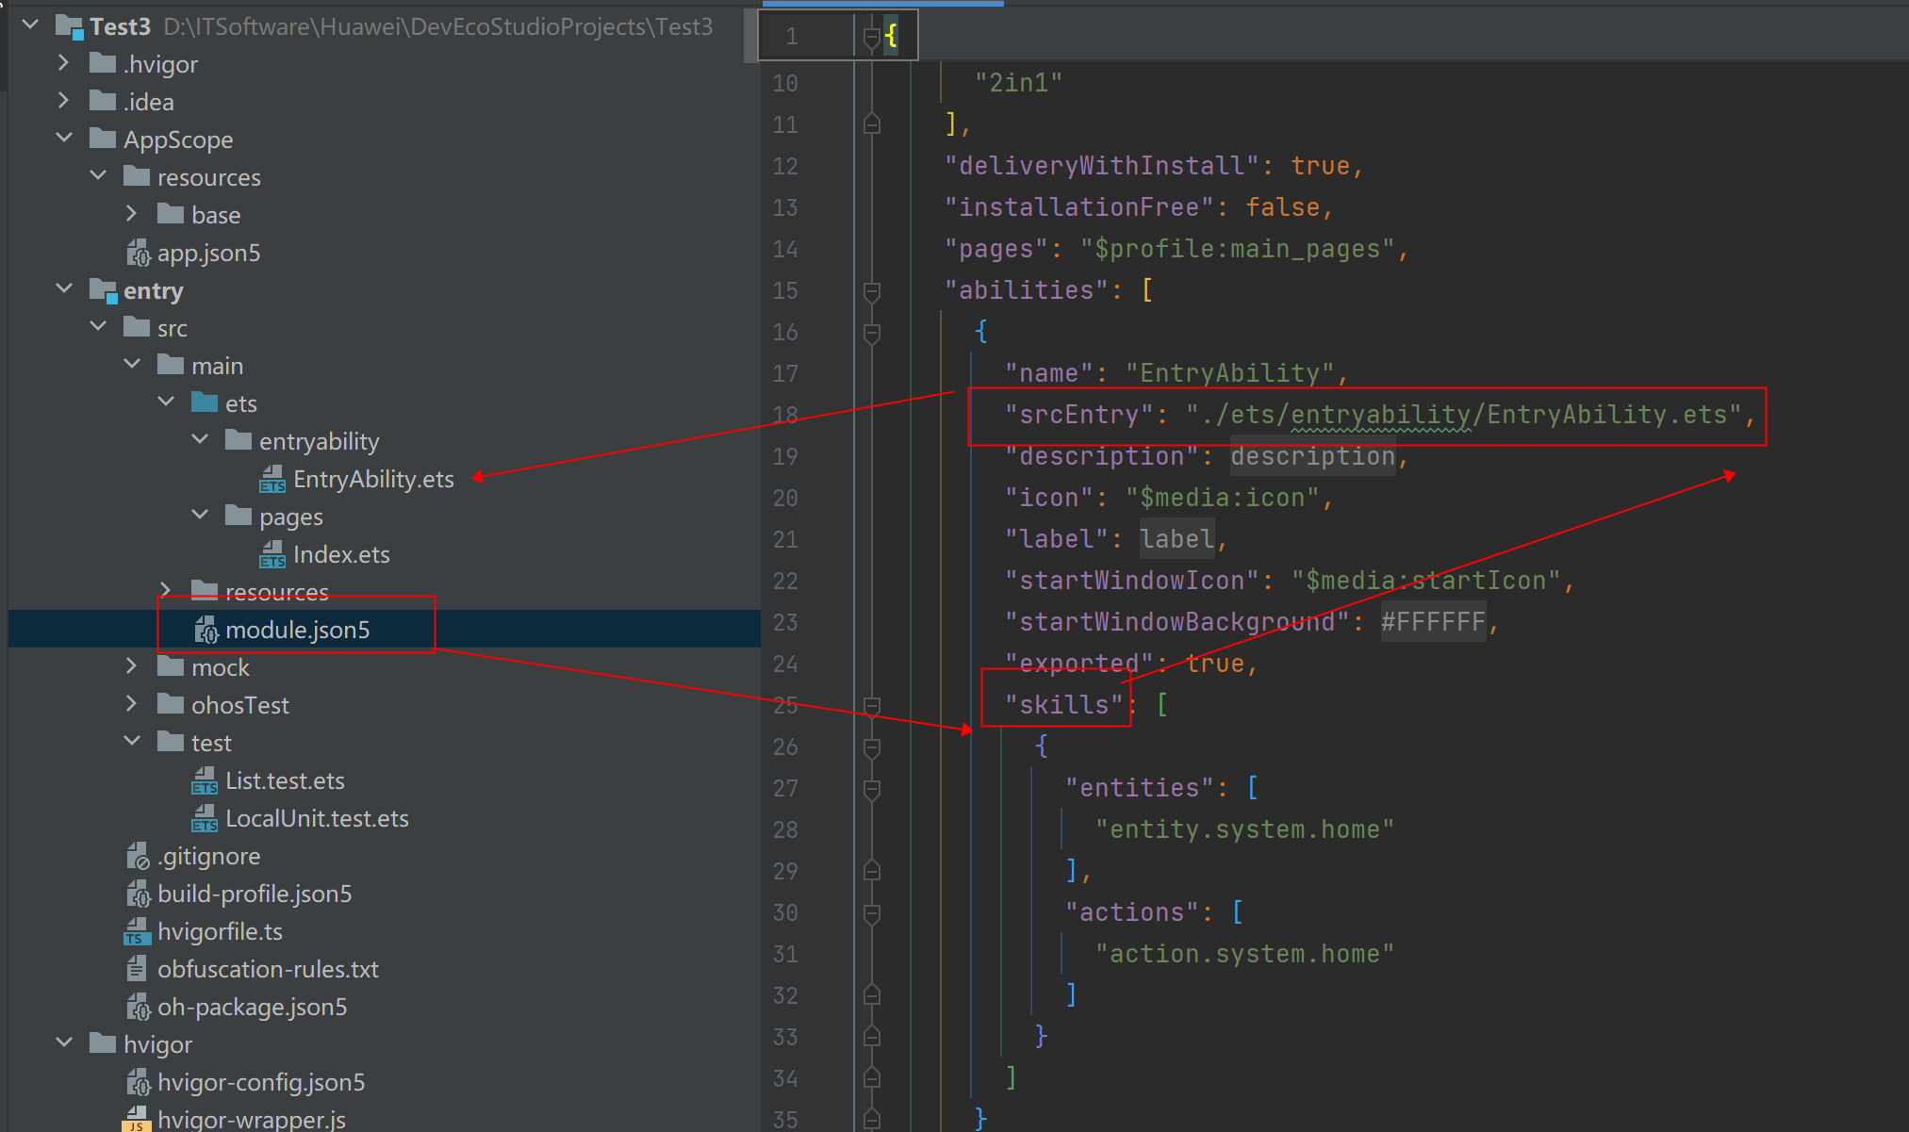Image resolution: width=1909 pixels, height=1132 pixels.
Task: Select the Test3 project folder icon
Action: click(x=70, y=26)
